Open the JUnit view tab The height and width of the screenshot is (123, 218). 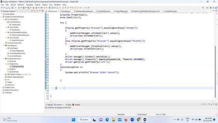(x=68, y=105)
